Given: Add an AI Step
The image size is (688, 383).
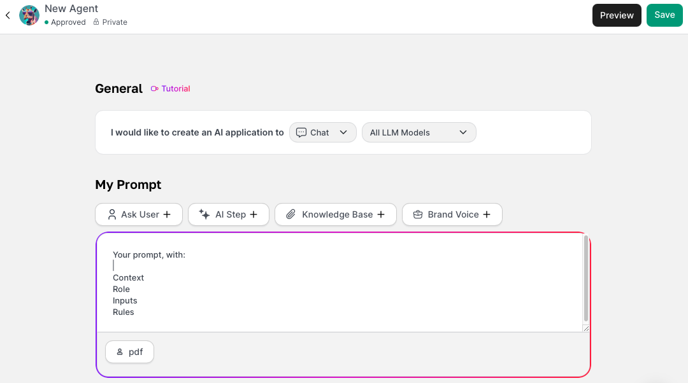Looking at the screenshot, I should [228, 214].
